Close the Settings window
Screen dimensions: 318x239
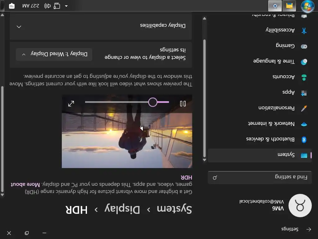[9, 233]
